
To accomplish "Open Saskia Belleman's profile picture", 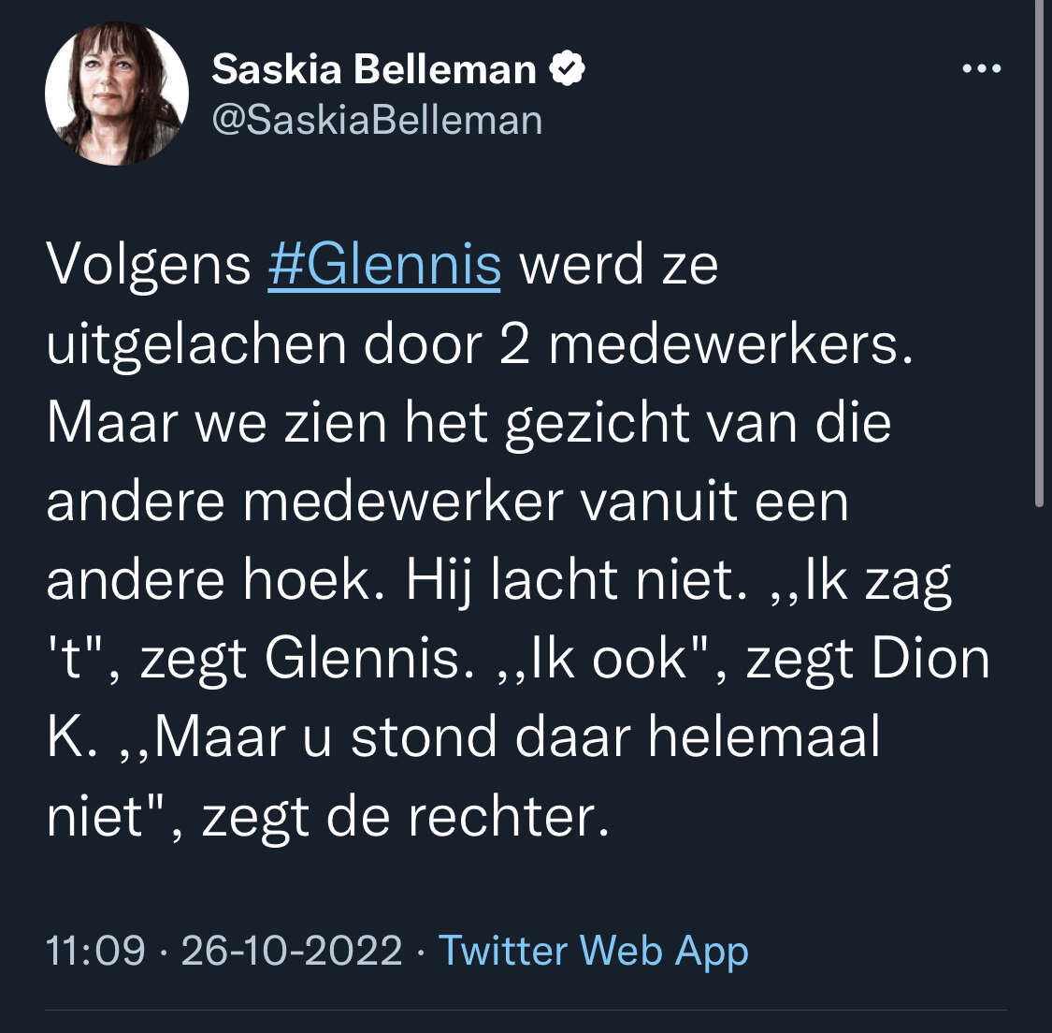I will [x=117, y=94].
